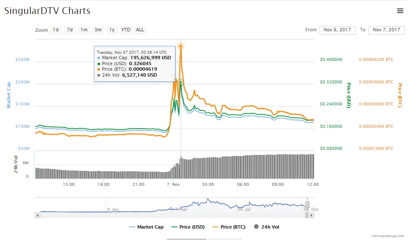Click the green USD price hover marker
Screen dimensions: 412x240
[x=181, y=83]
